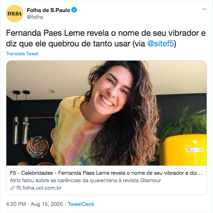Expand the tweet options chevron
This screenshot has height=213, width=213.
coord(204,9)
